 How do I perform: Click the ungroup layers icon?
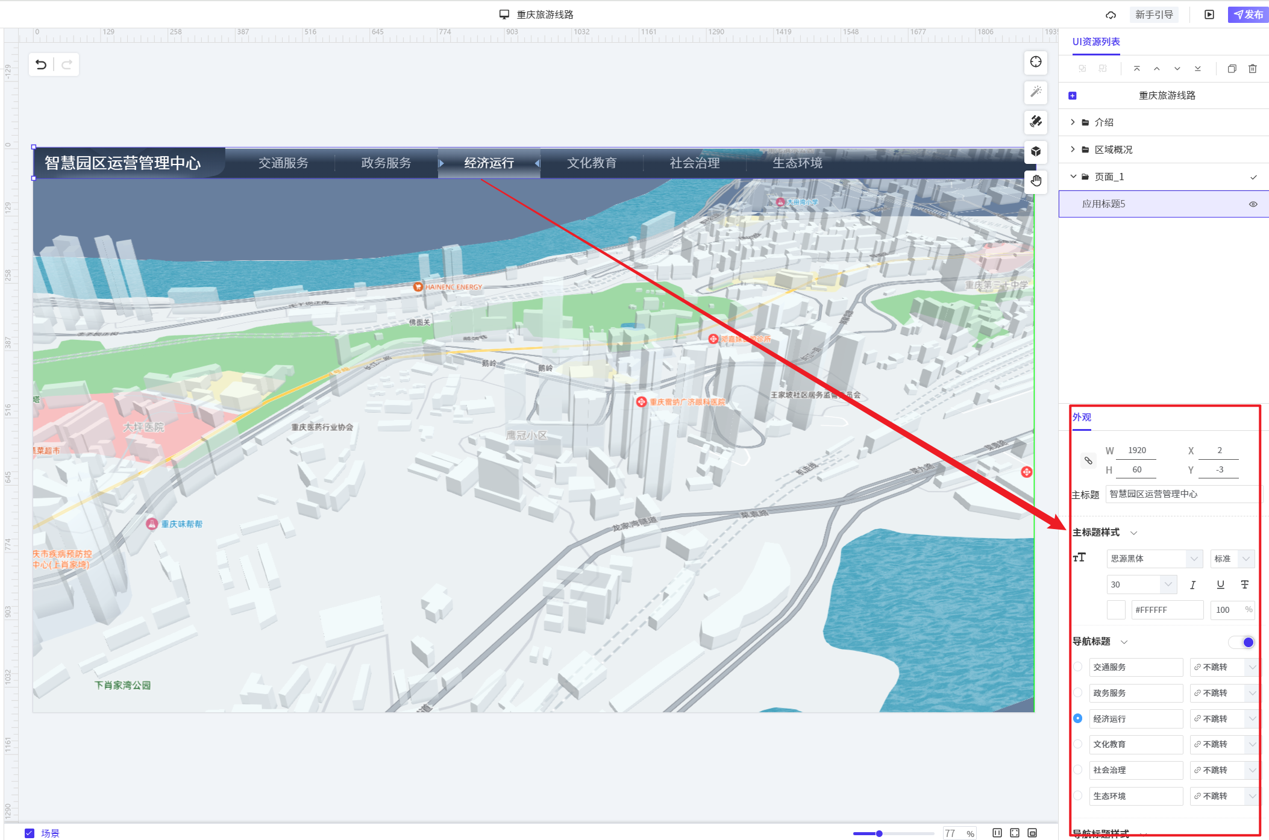tap(1103, 69)
